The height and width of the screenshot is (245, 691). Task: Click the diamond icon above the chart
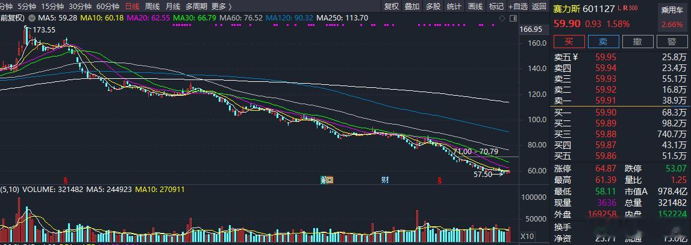[502, 18]
